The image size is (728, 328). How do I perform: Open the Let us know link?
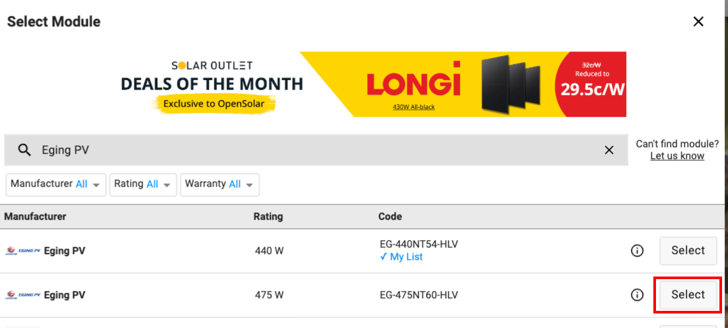point(677,156)
